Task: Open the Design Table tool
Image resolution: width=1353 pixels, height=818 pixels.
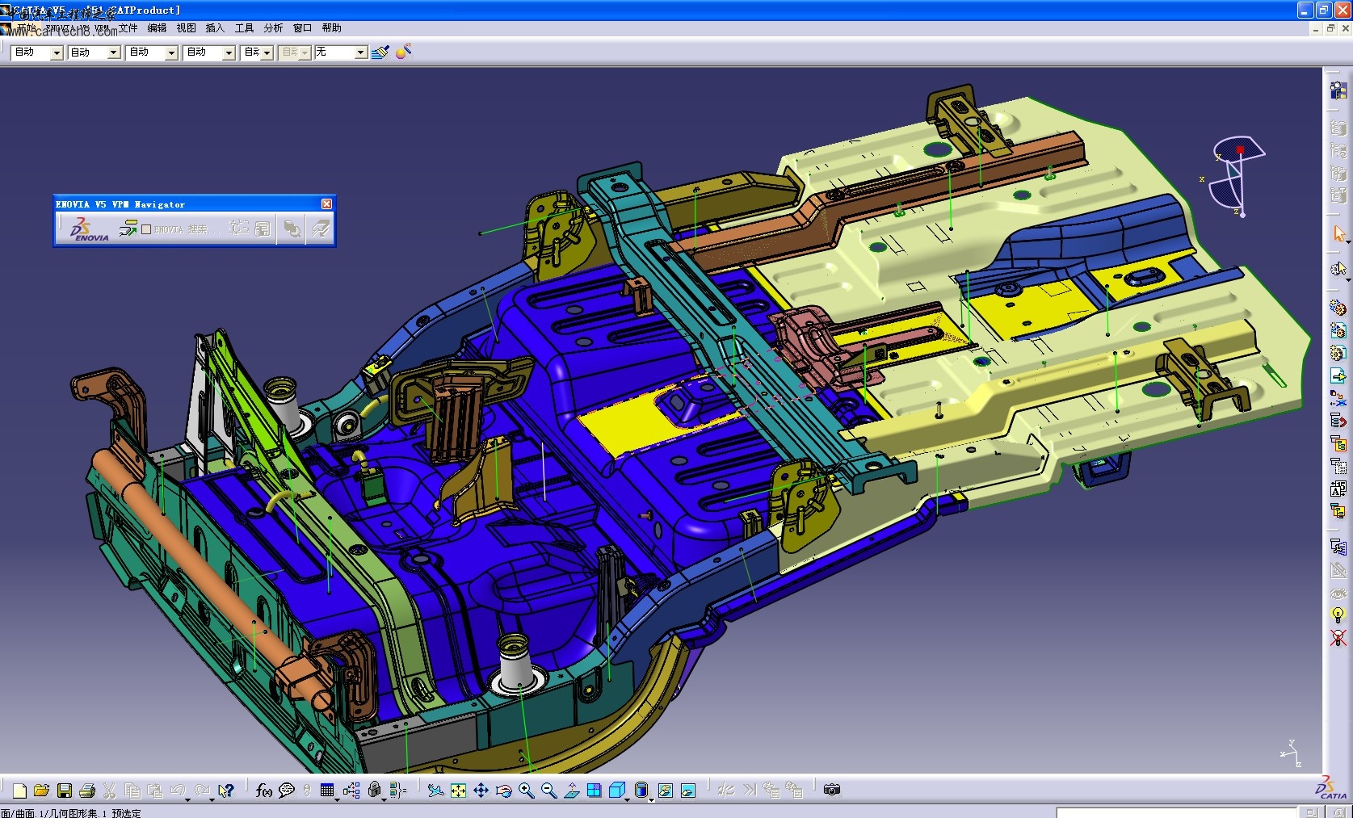Action: click(x=327, y=791)
